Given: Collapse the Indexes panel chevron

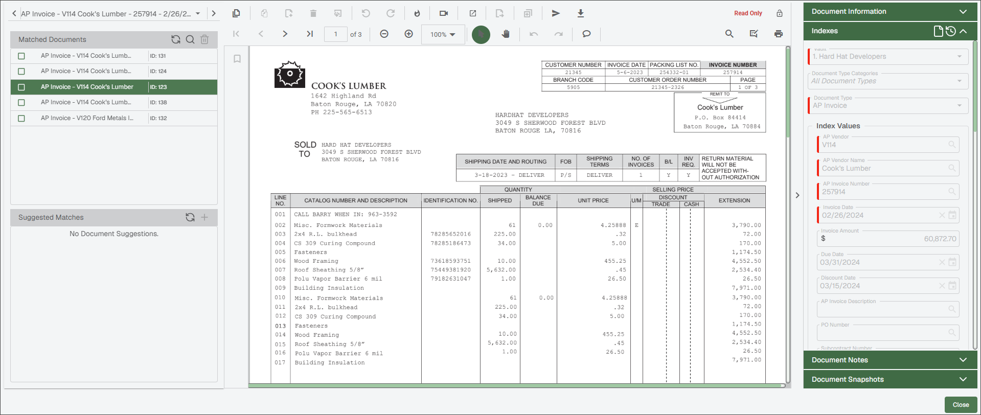Looking at the screenshot, I should coord(963,31).
